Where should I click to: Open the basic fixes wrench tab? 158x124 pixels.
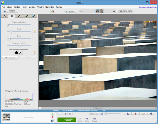pos(4,16)
